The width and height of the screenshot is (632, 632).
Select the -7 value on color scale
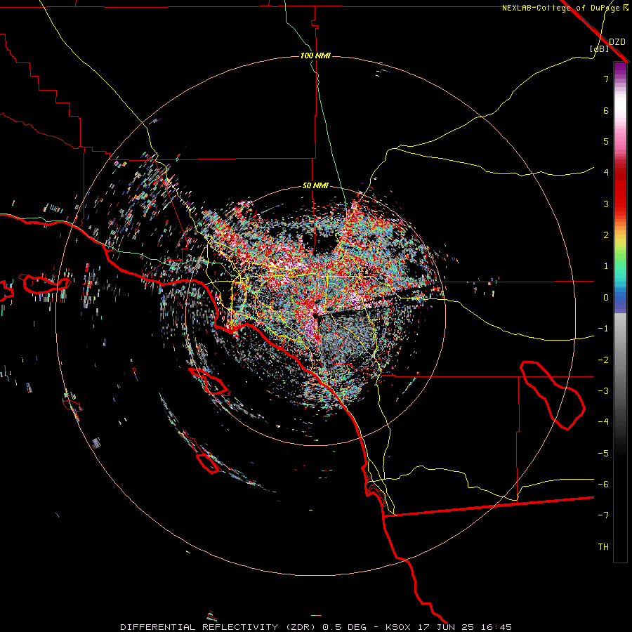pyautogui.click(x=603, y=515)
